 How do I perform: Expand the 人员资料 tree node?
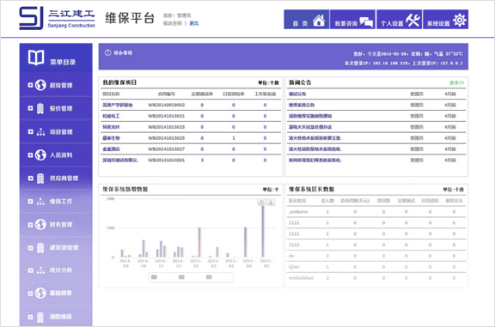tap(30, 155)
